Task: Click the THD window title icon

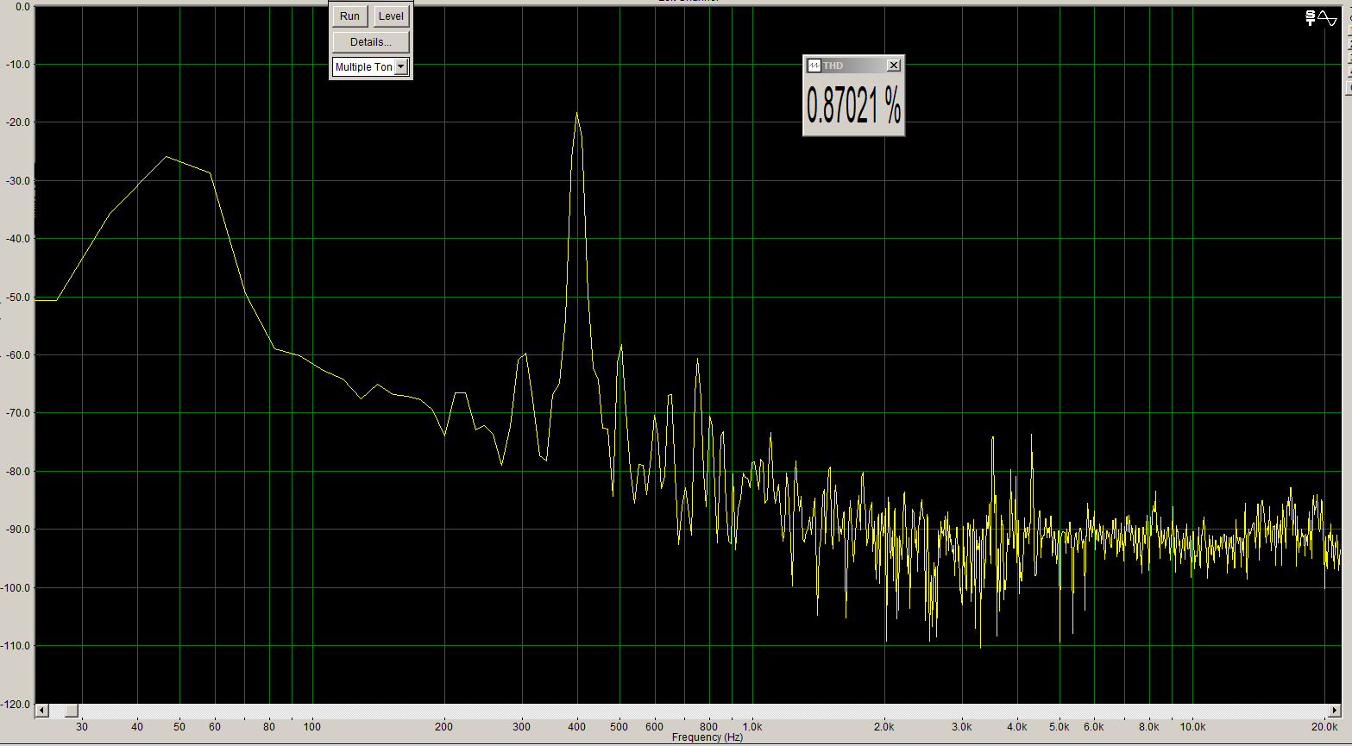Action: (814, 66)
